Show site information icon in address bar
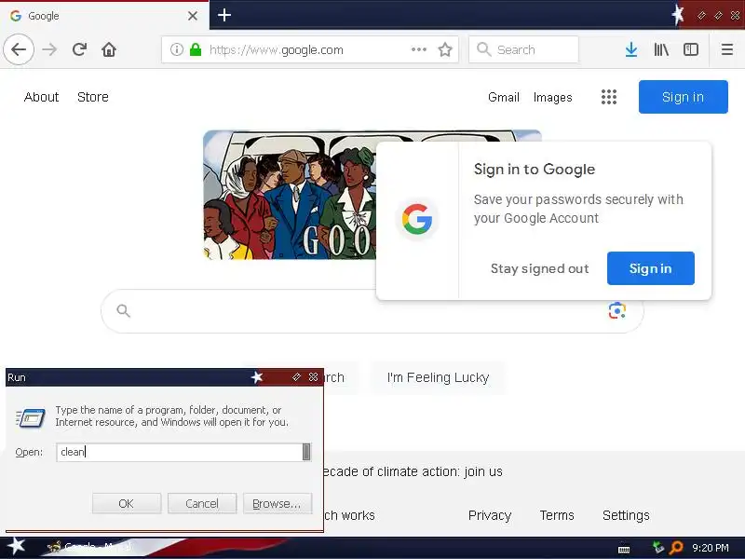The height and width of the screenshot is (559, 745). (177, 49)
